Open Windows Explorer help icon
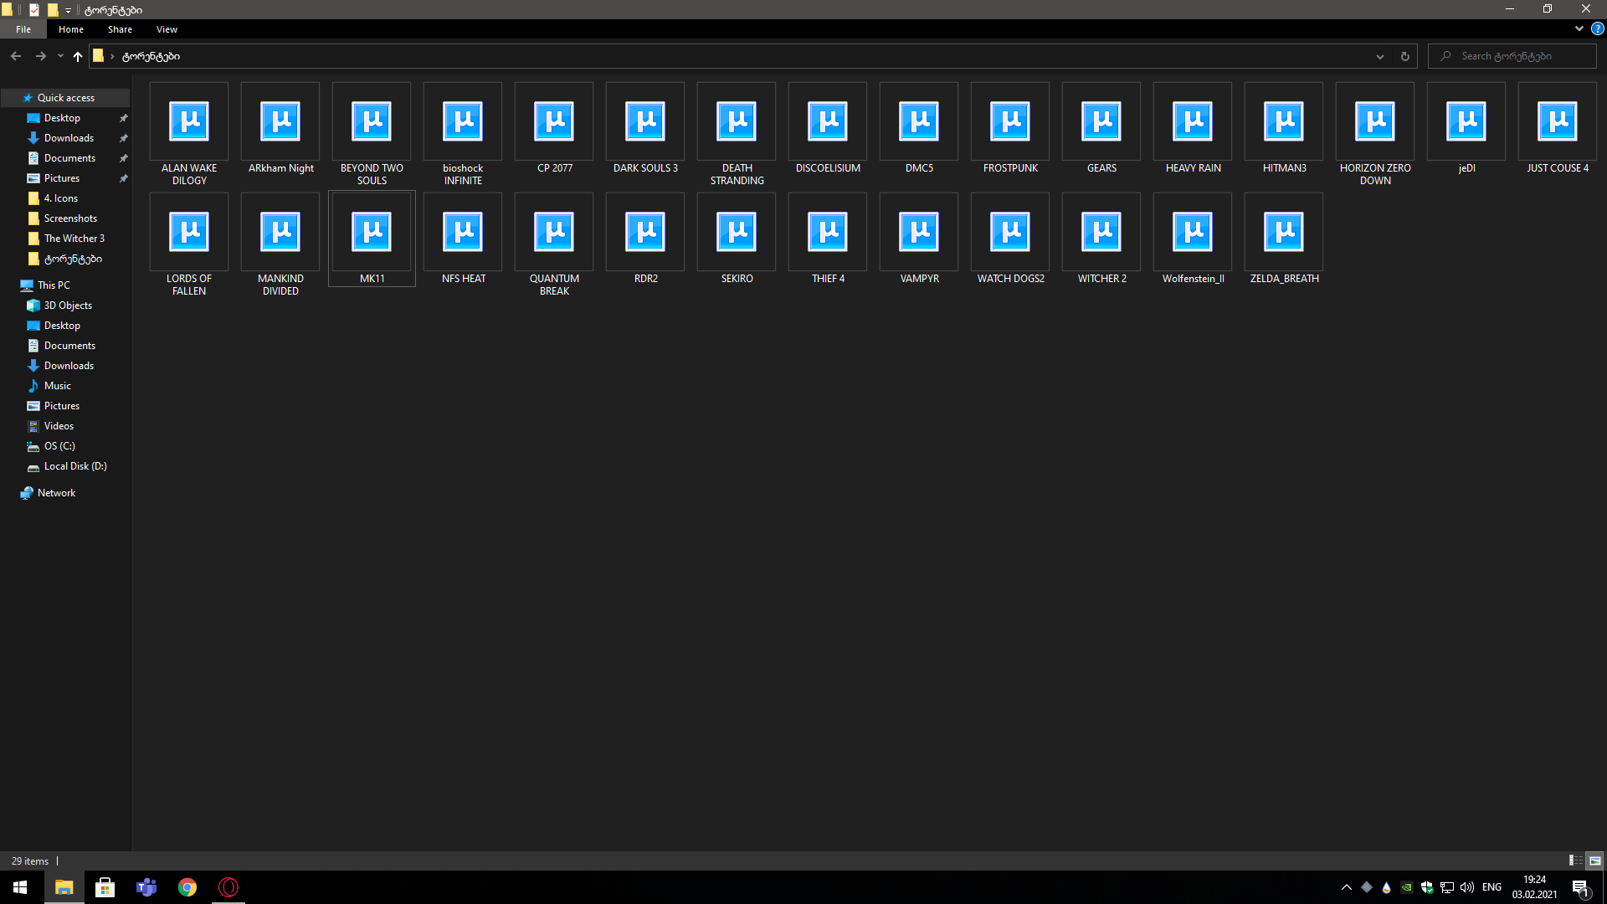This screenshot has width=1607, height=904. pyautogui.click(x=1597, y=28)
